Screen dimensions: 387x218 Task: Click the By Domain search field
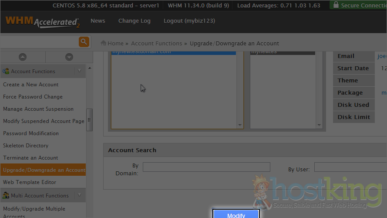point(206,167)
